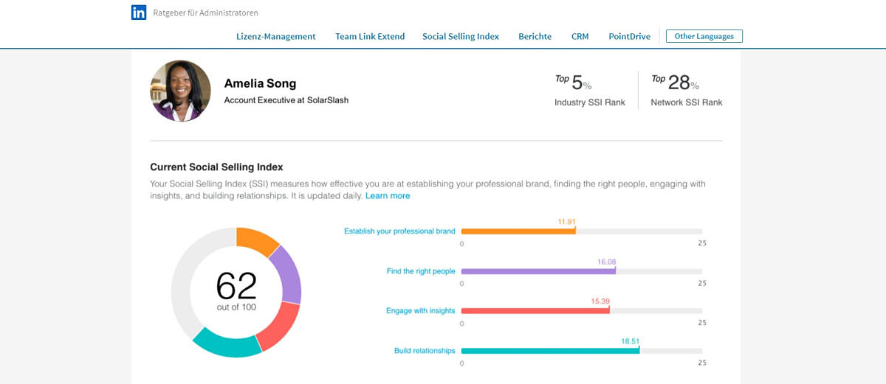
Task: Follow the Learn more link
Action: point(388,196)
